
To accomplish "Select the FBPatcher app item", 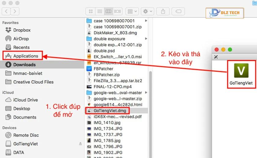I will point(117,69).
